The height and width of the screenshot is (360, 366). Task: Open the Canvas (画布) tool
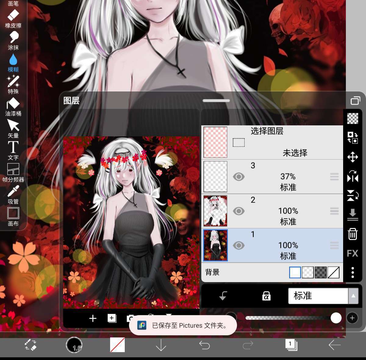13,217
